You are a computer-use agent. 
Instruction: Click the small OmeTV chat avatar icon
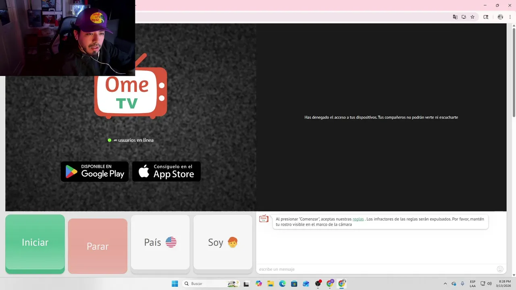[x=264, y=219]
